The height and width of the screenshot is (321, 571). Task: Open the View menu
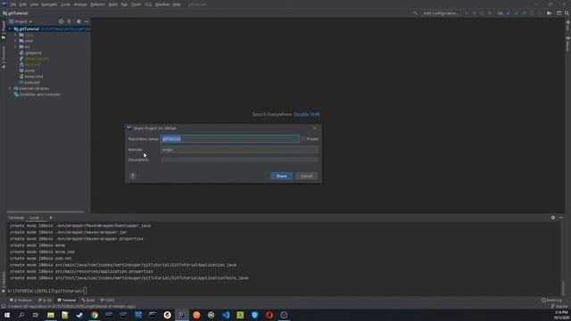pyautogui.click(x=34, y=4)
